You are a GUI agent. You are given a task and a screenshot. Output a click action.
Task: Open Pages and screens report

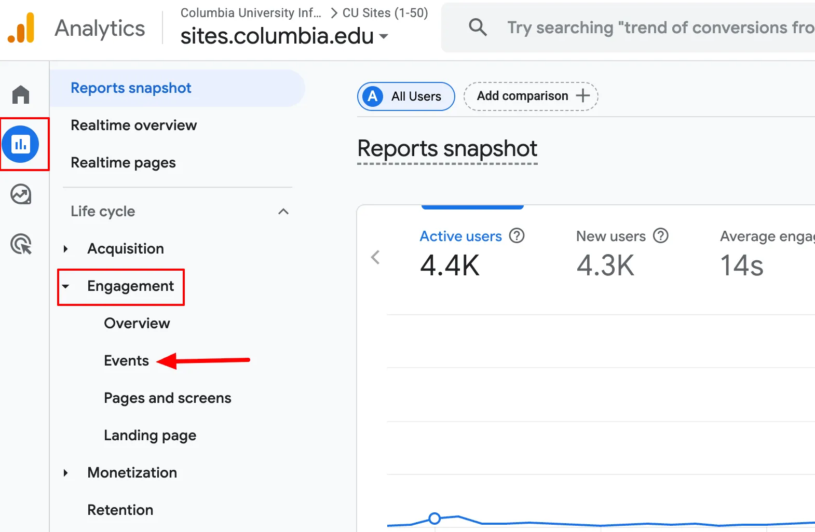(167, 398)
